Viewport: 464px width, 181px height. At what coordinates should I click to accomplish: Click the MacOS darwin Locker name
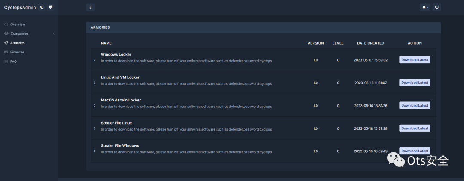pos(121,100)
